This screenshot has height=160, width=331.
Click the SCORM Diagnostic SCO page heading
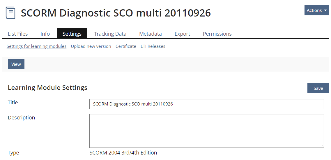coord(116,13)
